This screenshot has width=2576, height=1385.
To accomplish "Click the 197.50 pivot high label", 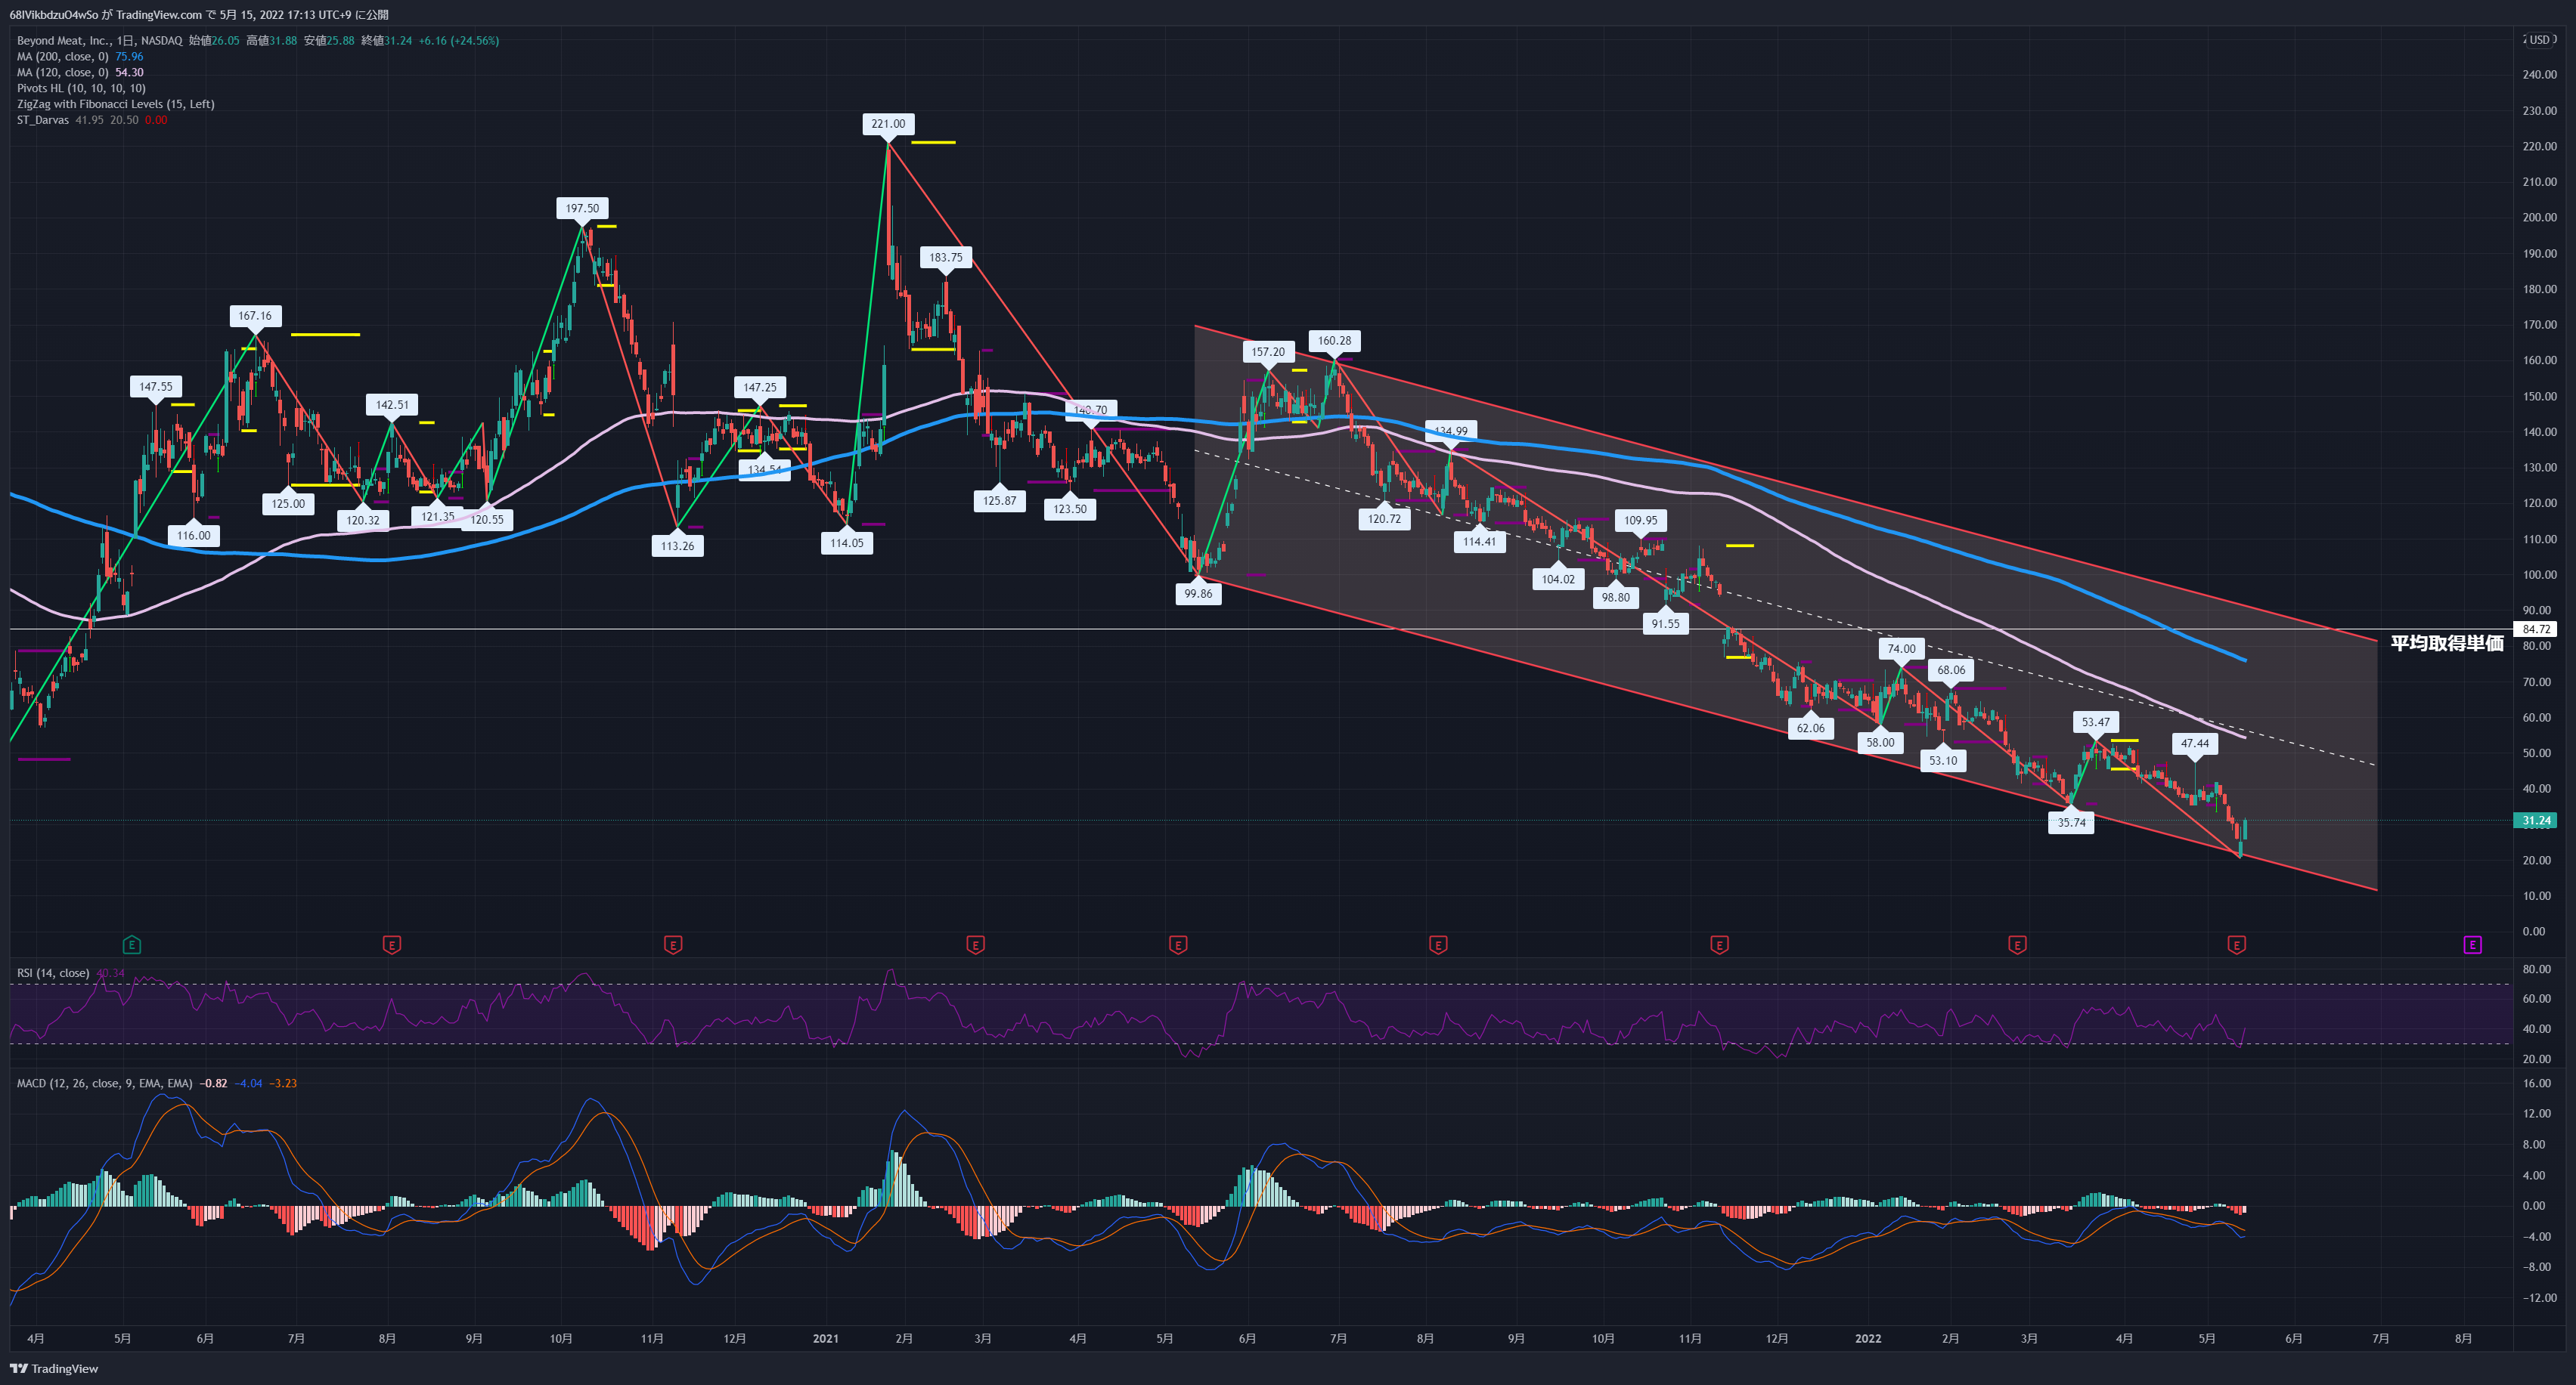I will 582,209.
